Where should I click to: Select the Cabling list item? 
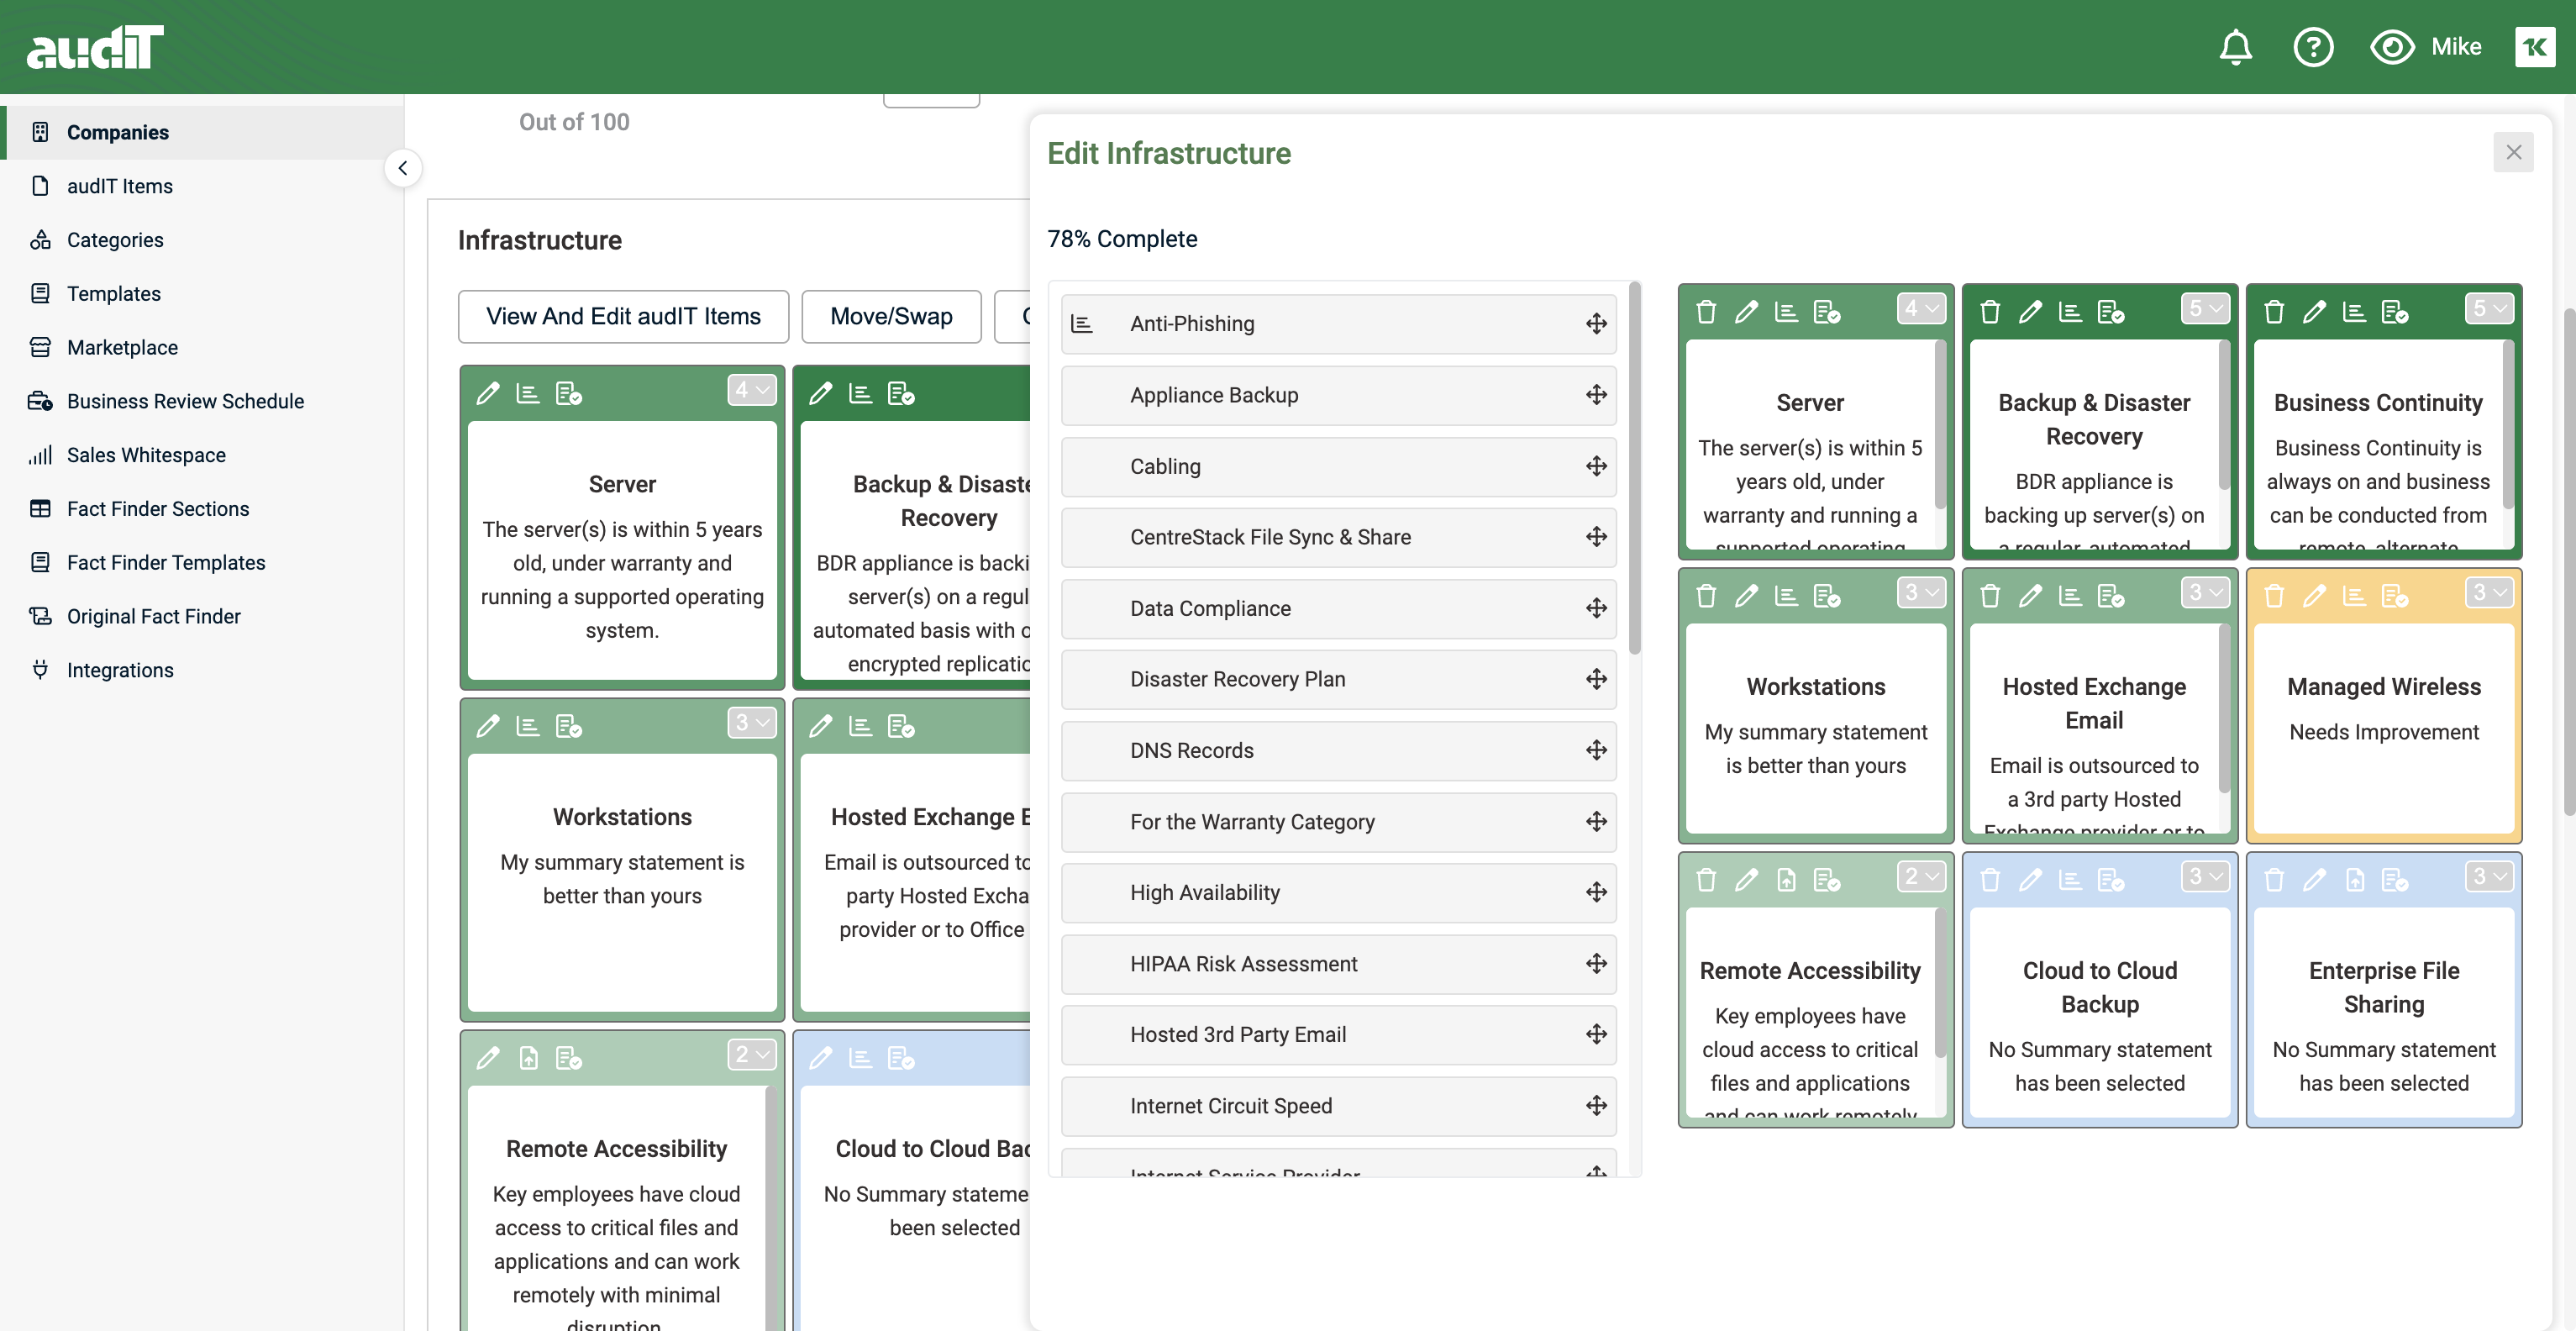pyautogui.click(x=1338, y=466)
